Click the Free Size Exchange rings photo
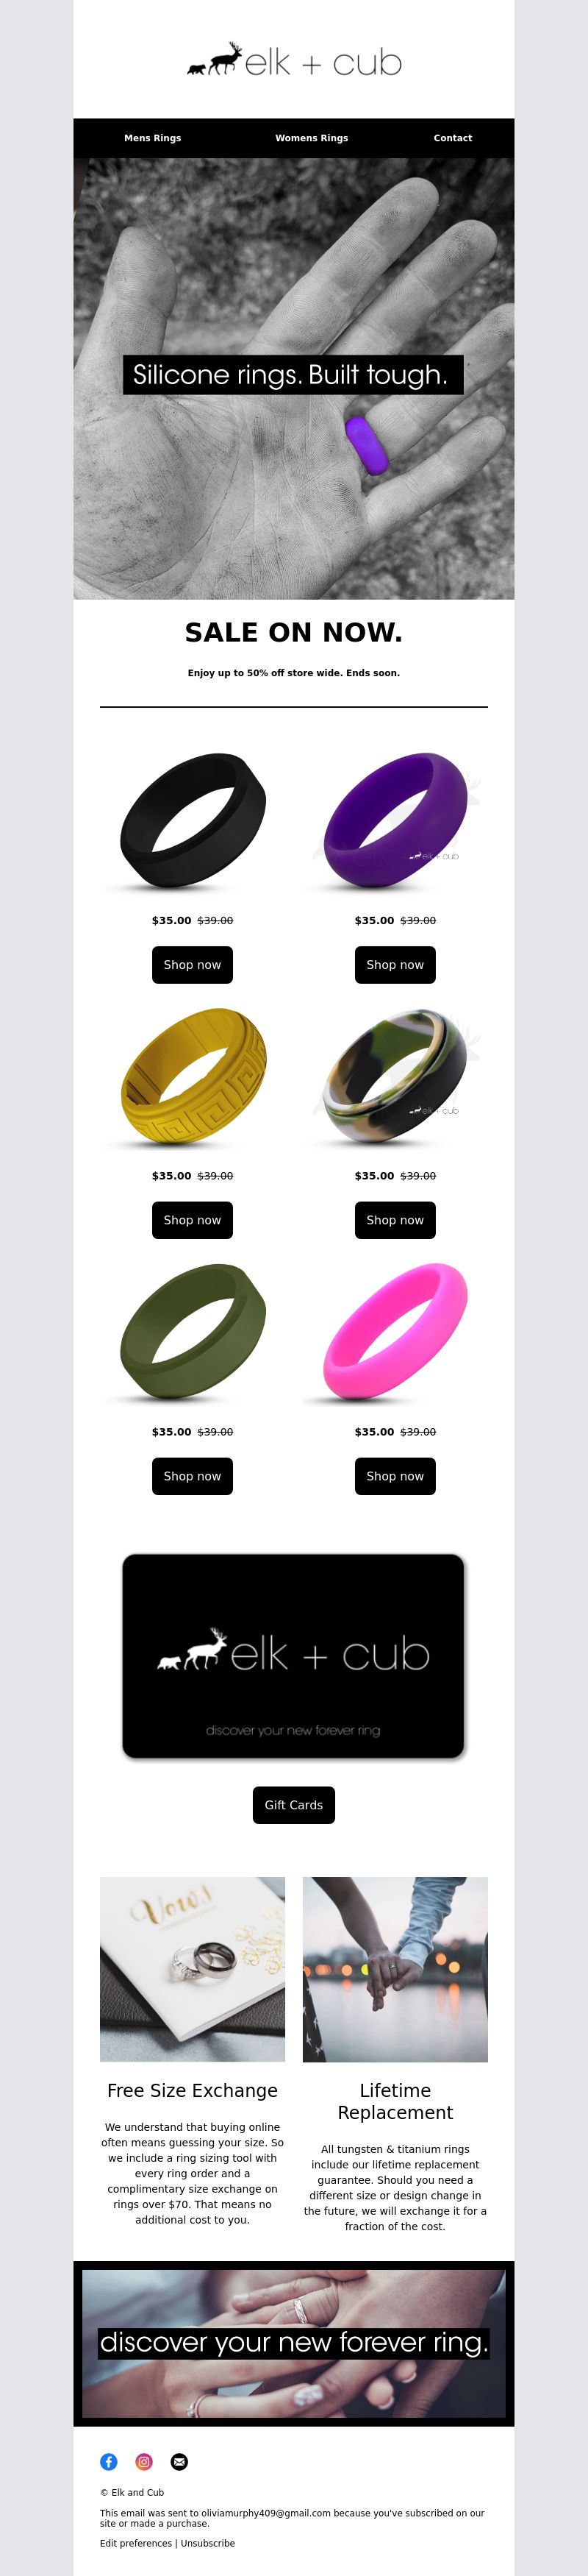588x2576 pixels. pos(193,1968)
